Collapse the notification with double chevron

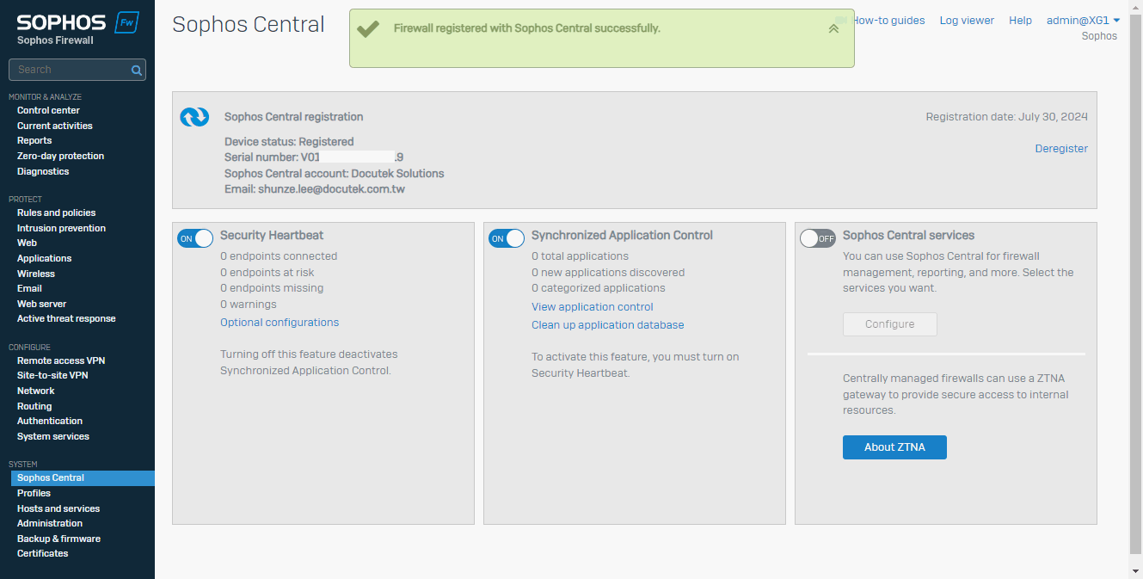pos(833,28)
